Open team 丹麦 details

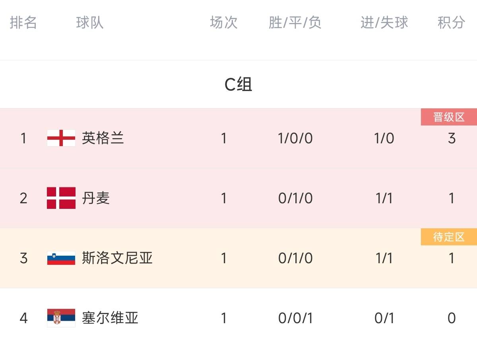tap(96, 198)
